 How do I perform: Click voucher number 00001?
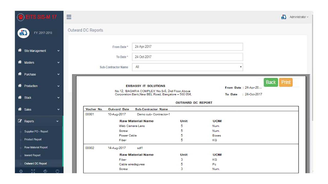point(90,114)
